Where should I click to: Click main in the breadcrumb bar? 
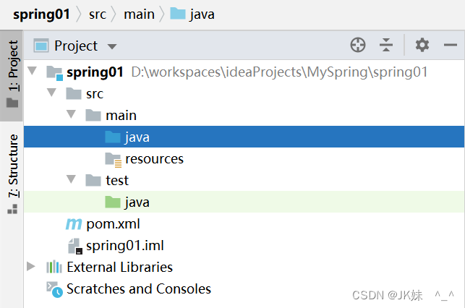(x=139, y=14)
